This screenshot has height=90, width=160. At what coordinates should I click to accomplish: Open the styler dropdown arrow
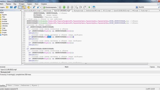31,7
